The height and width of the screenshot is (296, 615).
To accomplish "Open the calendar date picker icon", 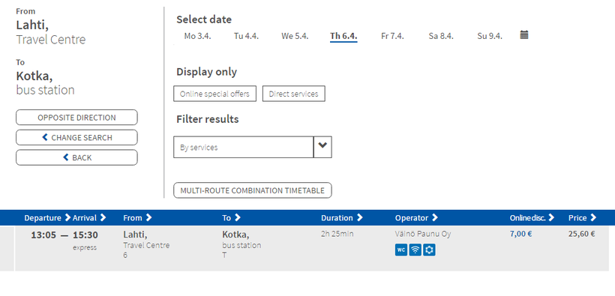I will [x=524, y=35].
